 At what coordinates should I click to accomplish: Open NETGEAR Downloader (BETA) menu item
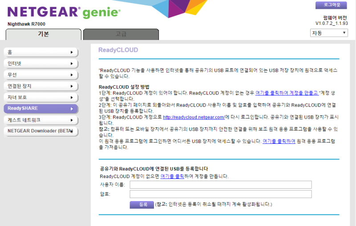coord(41,131)
